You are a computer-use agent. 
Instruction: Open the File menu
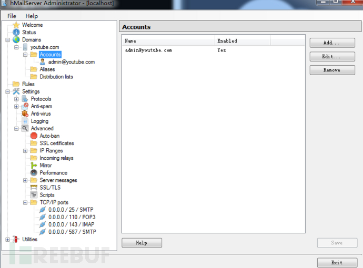(12, 16)
